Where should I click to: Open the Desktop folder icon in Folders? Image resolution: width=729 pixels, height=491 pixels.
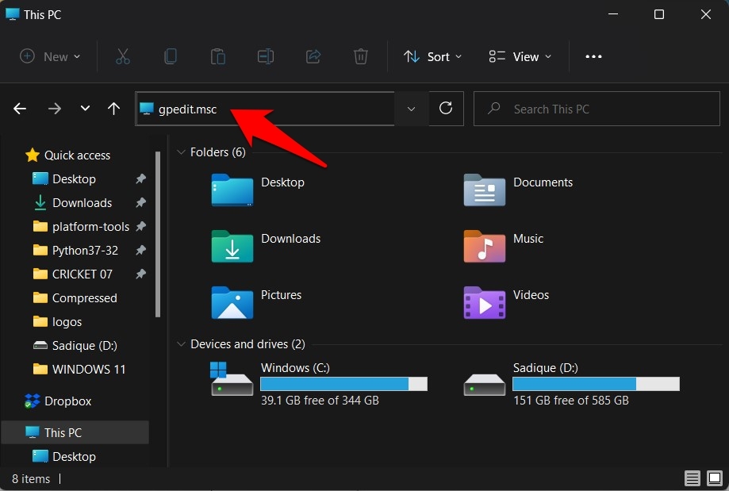coord(232,190)
